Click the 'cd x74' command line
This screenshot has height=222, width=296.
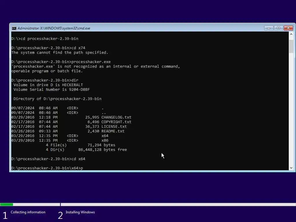click(48, 48)
